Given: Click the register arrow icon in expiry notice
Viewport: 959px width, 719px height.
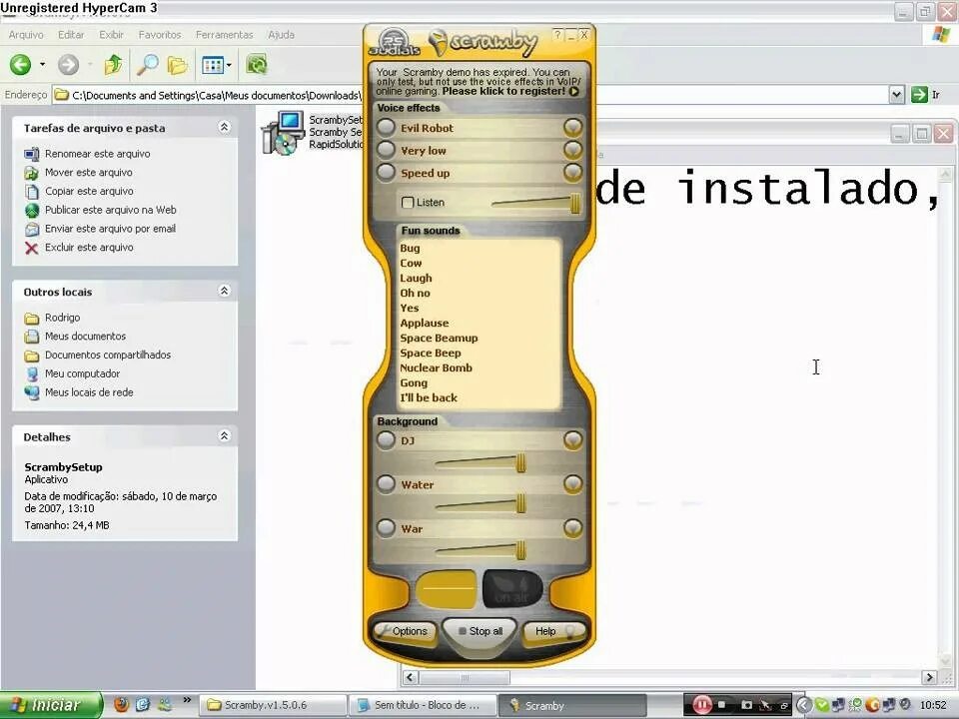Looking at the screenshot, I should 573,91.
